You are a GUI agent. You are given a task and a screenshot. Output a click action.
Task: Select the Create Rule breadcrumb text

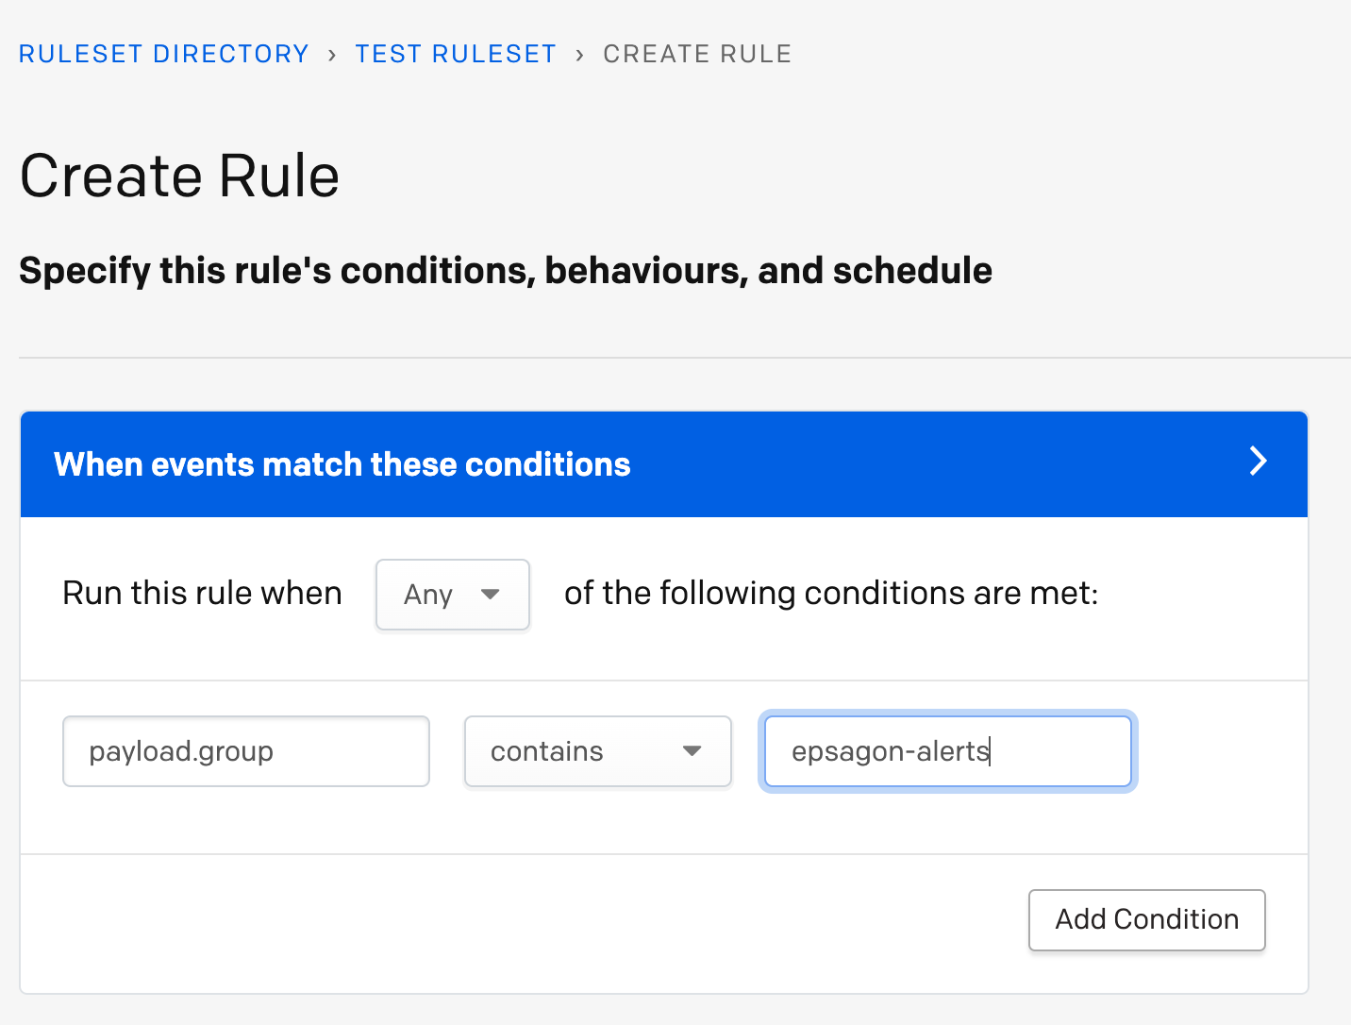(697, 54)
